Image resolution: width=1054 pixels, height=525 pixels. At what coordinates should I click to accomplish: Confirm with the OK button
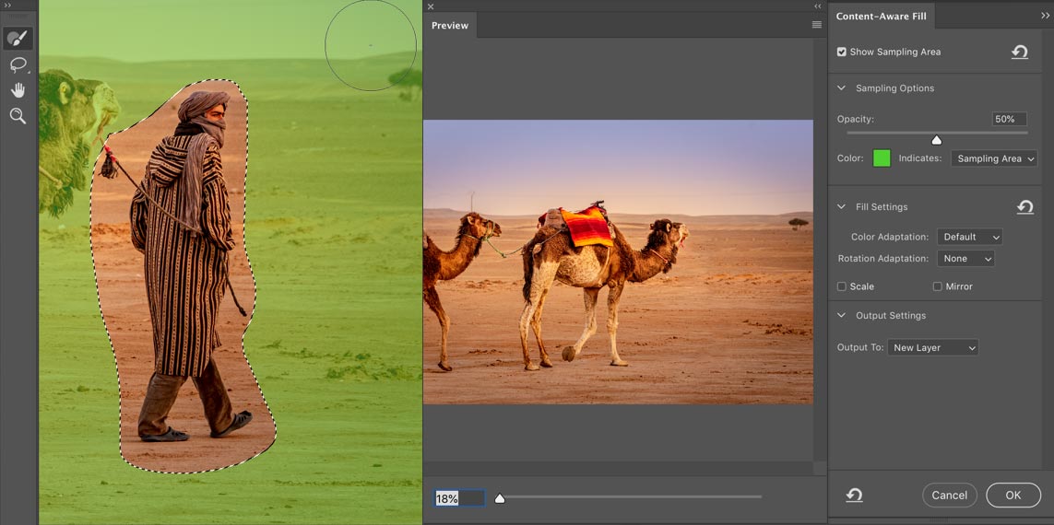[1013, 496]
